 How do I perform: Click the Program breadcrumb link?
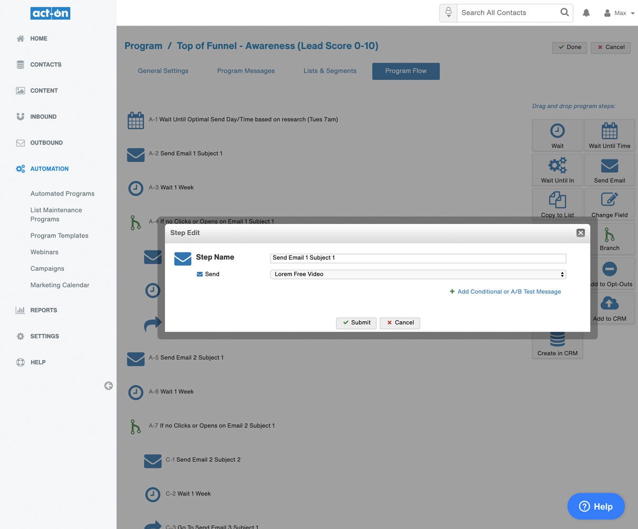(x=143, y=46)
